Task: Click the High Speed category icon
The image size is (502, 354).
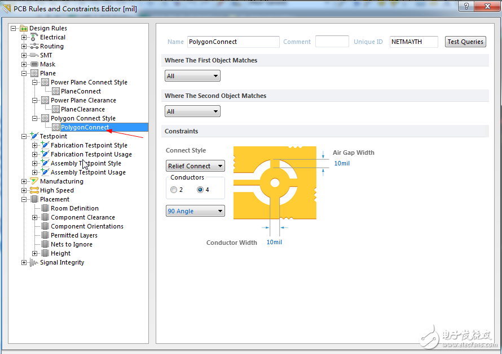Action: [34, 190]
